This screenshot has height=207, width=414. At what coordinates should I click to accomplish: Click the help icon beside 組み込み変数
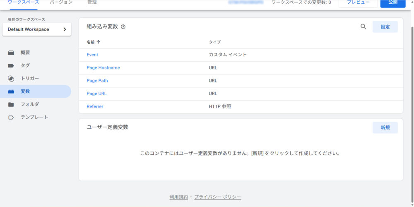123,26
